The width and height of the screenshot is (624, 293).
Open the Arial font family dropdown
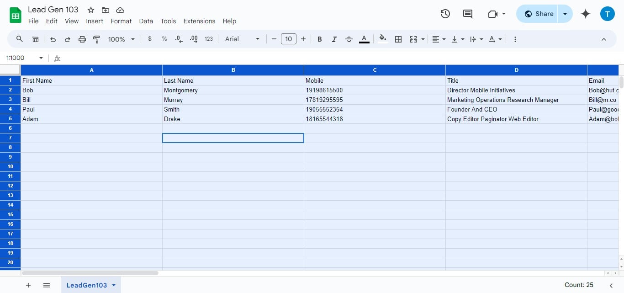click(241, 39)
